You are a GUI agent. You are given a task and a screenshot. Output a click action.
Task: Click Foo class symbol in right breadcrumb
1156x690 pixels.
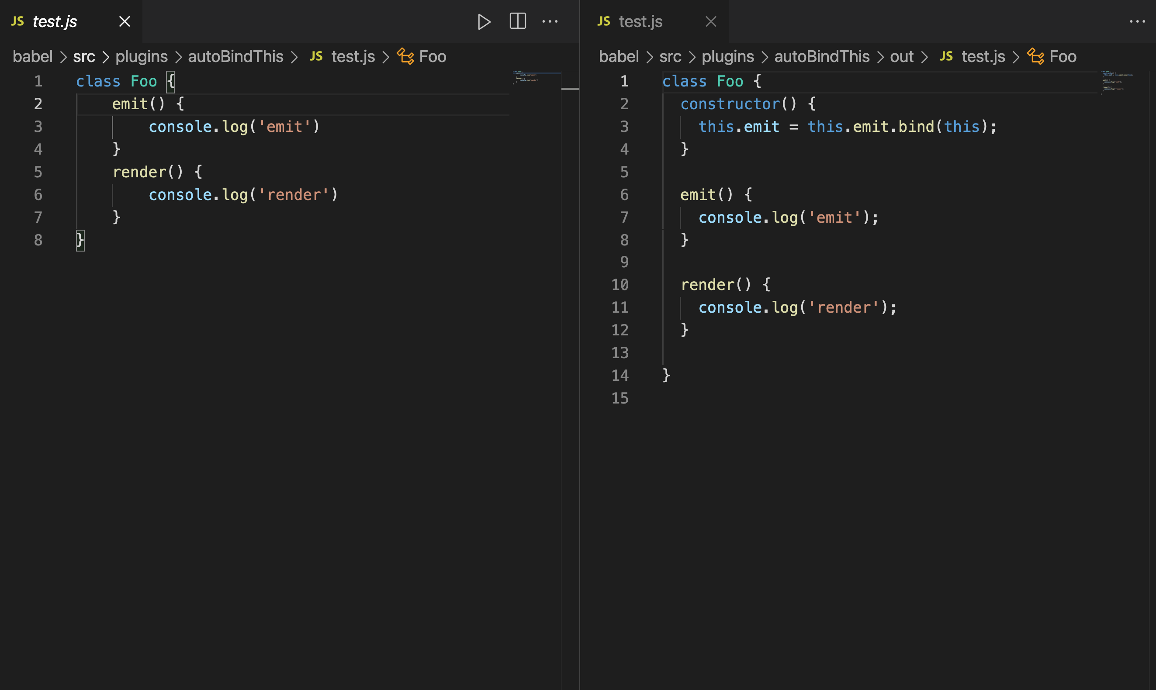pyautogui.click(x=1063, y=57)
